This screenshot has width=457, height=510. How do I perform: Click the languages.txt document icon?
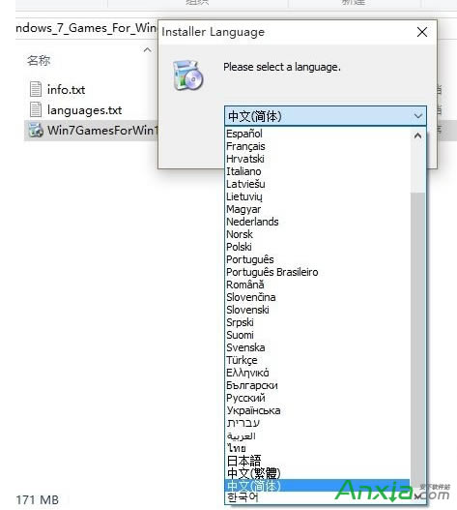(36, 109)
